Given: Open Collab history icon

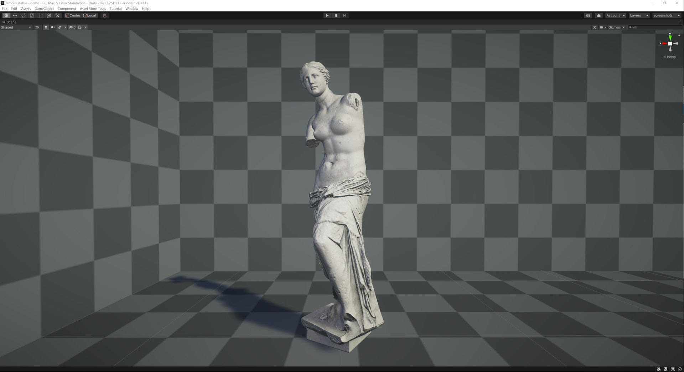Looking at the screenshot, I should click(588, 15).
